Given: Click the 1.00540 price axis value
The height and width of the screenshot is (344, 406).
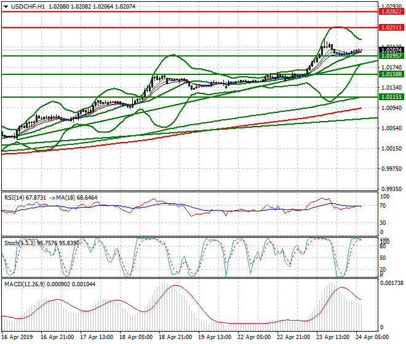Looking at the screenshot, I should tap(392, 128).
